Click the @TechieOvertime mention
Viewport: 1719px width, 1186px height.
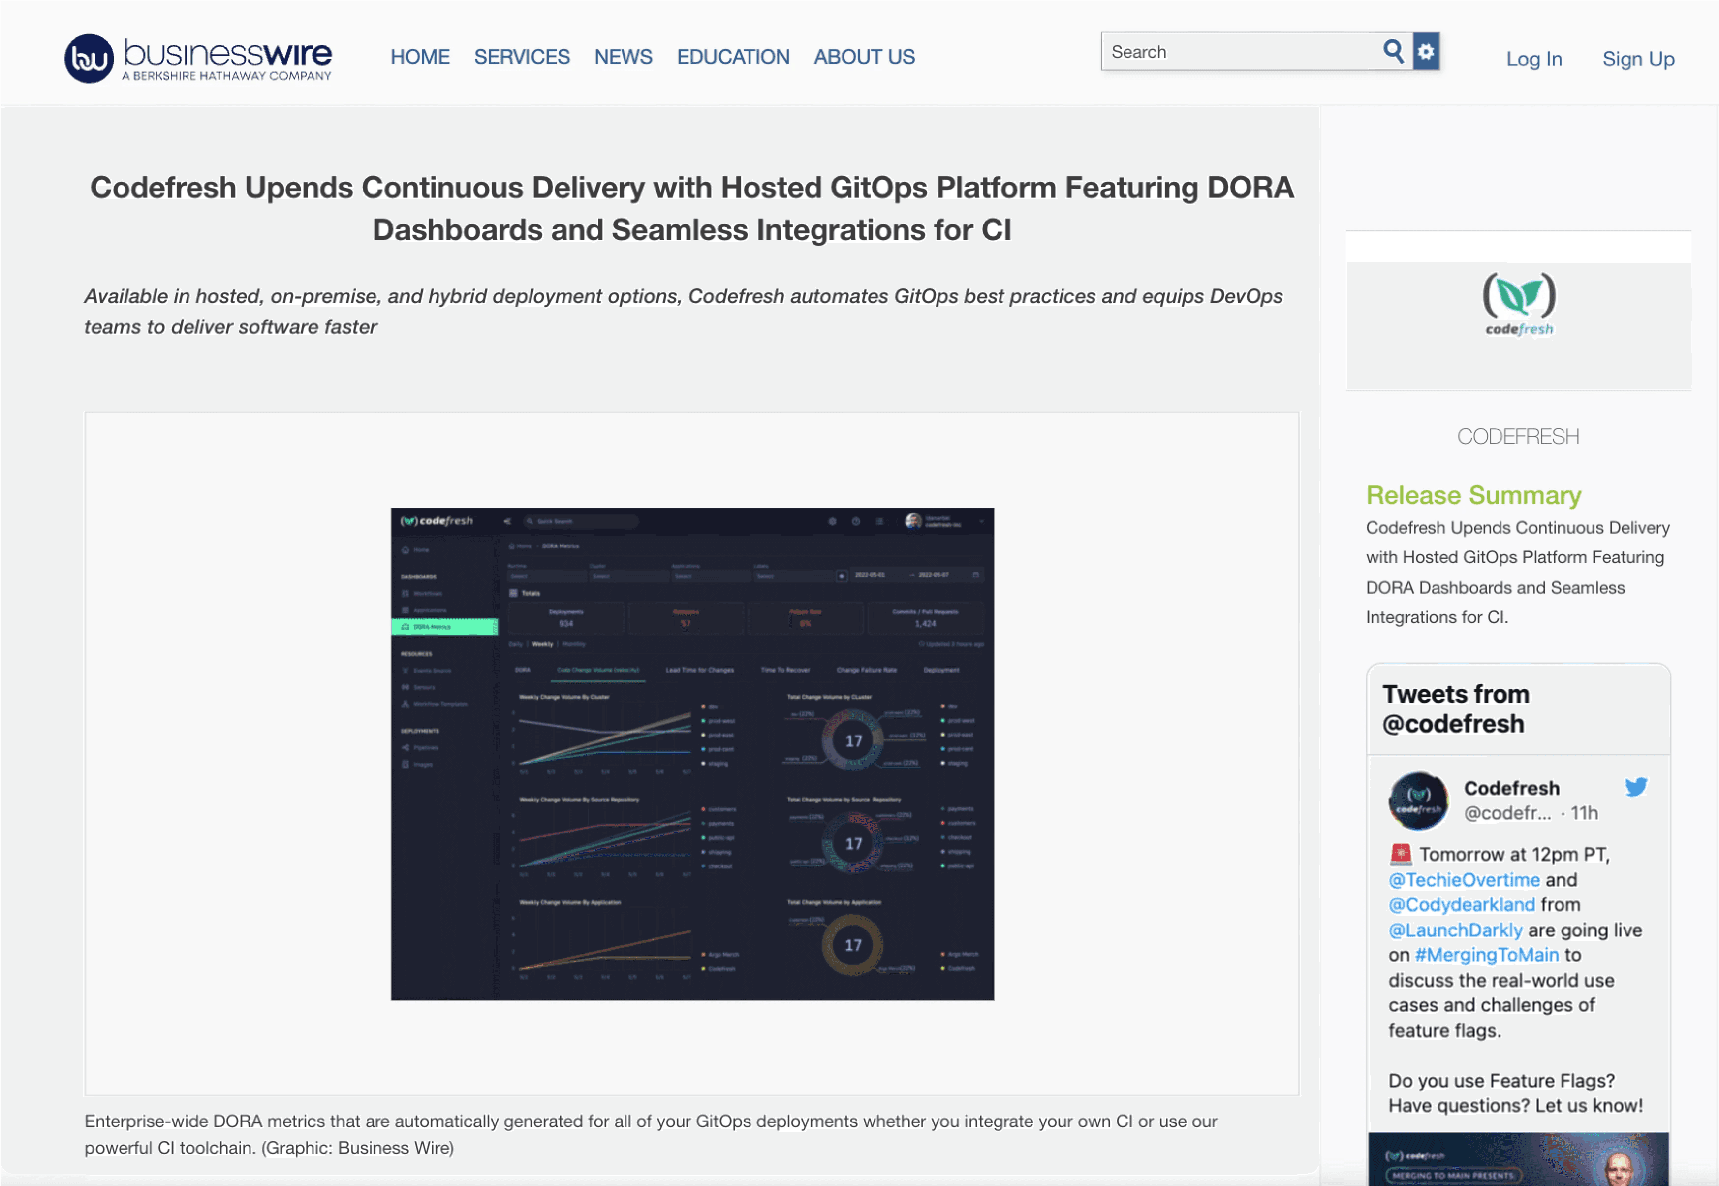click(1464, 880)
